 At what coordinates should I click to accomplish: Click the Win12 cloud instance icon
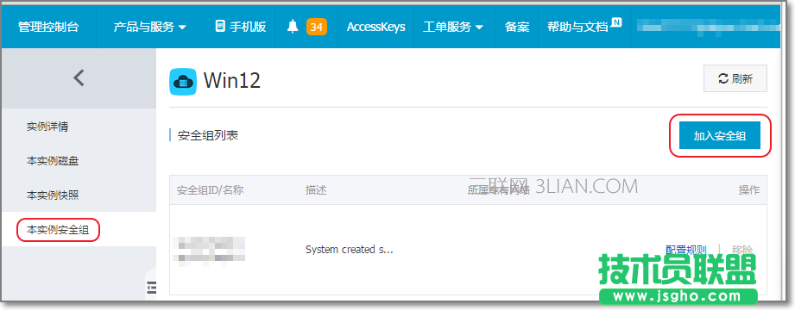182,81
